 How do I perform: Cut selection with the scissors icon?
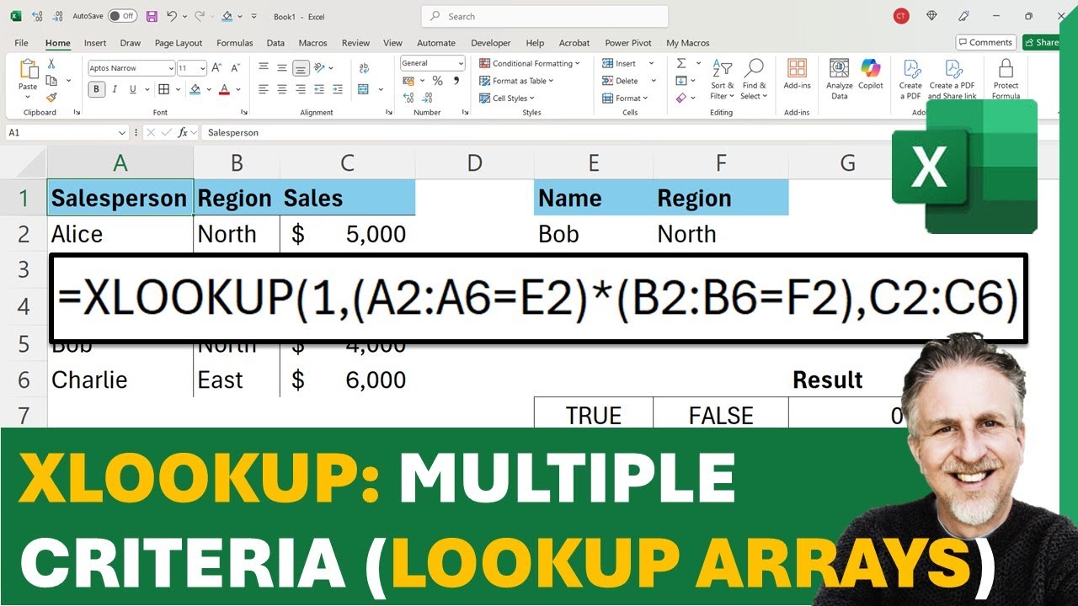[51, 64]
